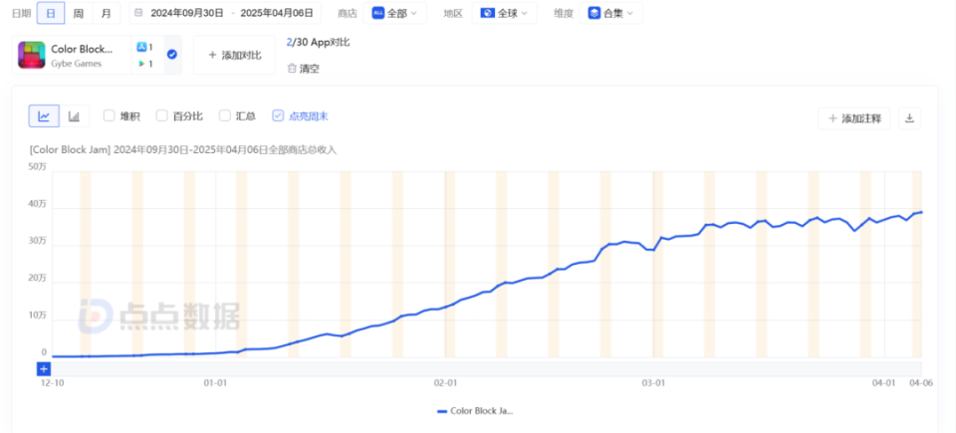The height and width of the screenshot is (433, 956).
Task: Click the globe icon in region dropdown
Action: click(487, 13)
